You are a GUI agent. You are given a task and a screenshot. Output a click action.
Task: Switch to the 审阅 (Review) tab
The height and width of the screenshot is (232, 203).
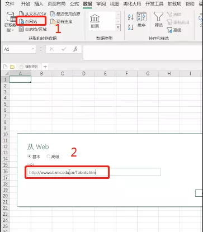point(101,3)
